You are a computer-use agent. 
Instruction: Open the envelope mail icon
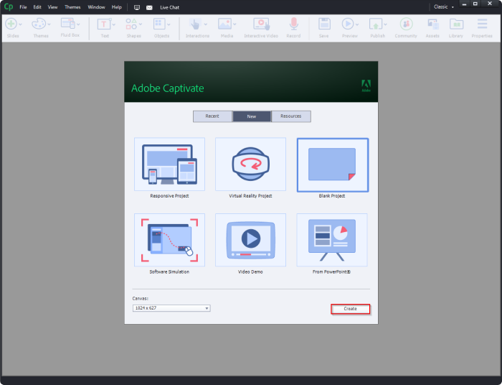pyautogui.click(x=149, y=8)
